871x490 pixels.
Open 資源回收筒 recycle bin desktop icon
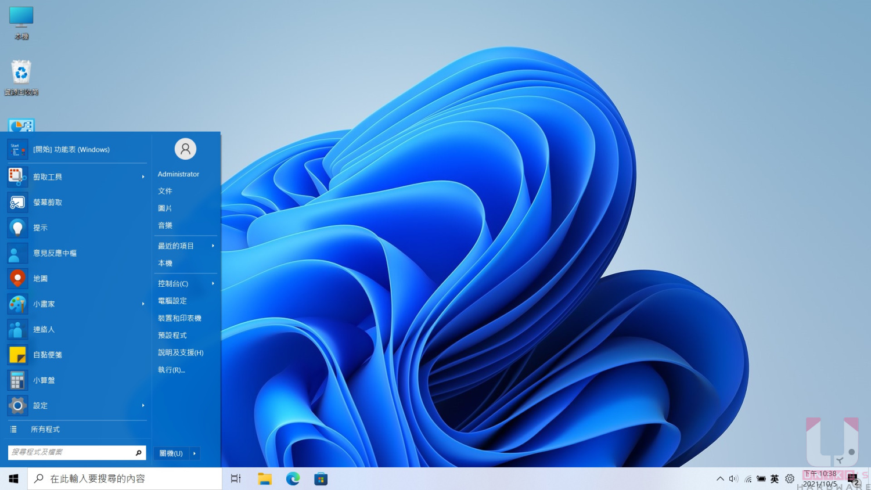(21, 78)
